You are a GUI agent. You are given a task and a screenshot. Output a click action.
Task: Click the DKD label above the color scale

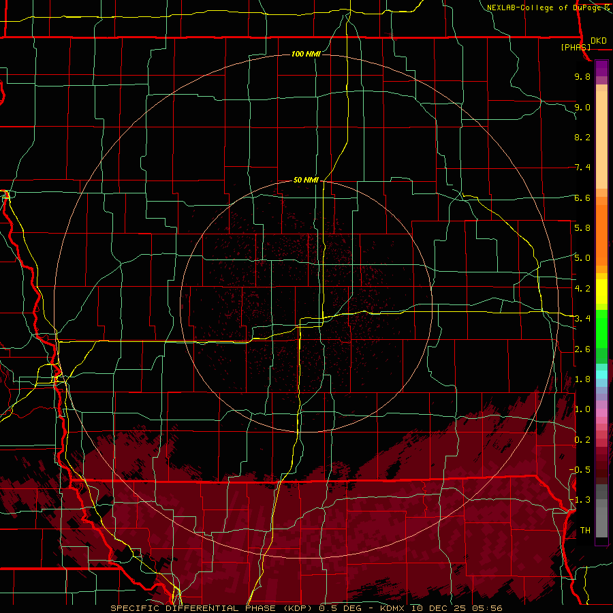click(598, 41)
